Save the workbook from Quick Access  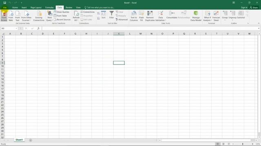pyautogui.click(x=4, y=3)
